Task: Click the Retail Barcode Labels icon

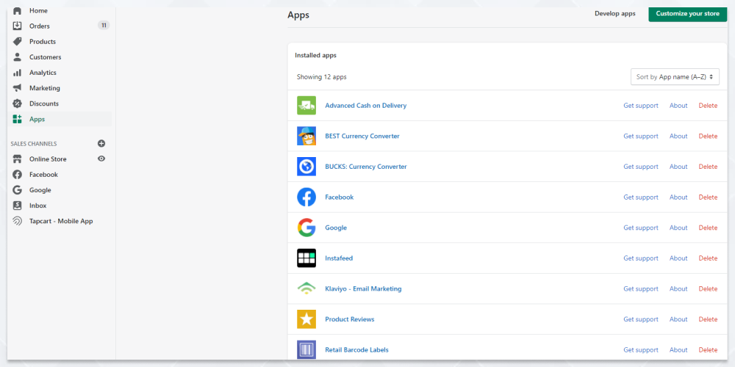Action: (x=306, y=349)
